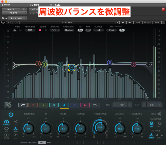Select band 1 tab
The width and height of the screenshot is (166, 145).
point(33,105)
